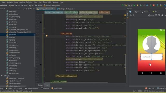Open the Event Log button
This screenshot has height=93, width=166.
(x=150, y=88)
